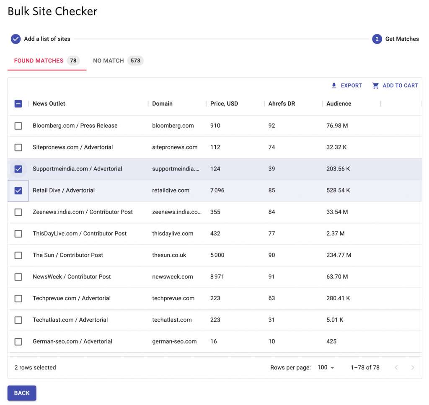The image size is (429, 405).
Task: Select the Found Matches tab
Action: pos(47,61)
